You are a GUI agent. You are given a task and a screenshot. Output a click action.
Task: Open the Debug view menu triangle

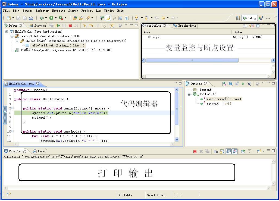point(126,24)
